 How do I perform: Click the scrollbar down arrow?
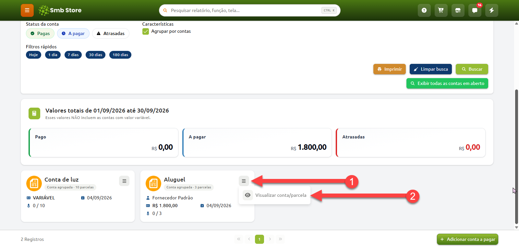click(x=516, y=227)
